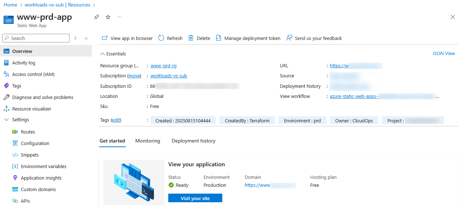Click the Visit your site button

[195, 198]
